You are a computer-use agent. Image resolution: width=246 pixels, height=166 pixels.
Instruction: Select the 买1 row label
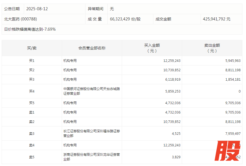[x=32, y=61]
